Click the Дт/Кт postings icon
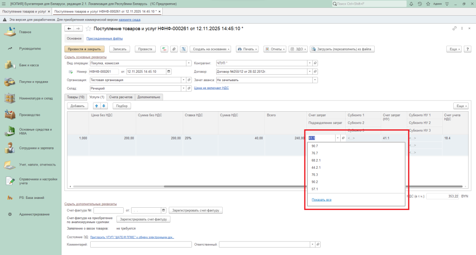 pyautogui.click(x=164, y=49)
